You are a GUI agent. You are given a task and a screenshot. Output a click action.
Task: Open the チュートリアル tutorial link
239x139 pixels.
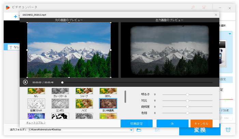(36, 122)
